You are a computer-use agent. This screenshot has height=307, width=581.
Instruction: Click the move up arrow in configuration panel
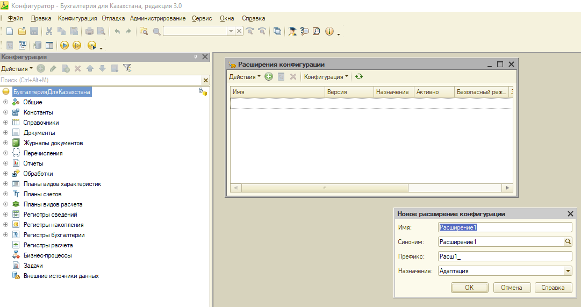click(x=90, y=68)
